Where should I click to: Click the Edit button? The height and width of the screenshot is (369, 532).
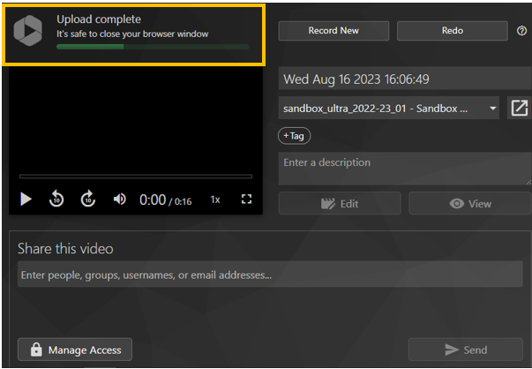(340, 204)
